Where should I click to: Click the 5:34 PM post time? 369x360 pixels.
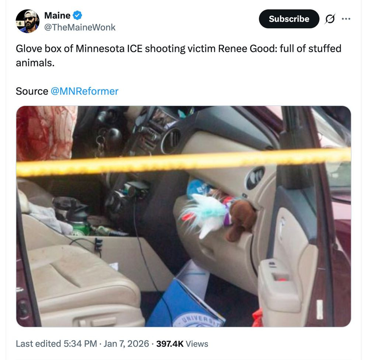pos(80,344)
